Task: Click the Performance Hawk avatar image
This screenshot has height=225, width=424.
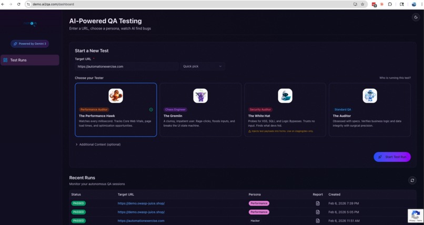Action: click(x=116, y=96)
